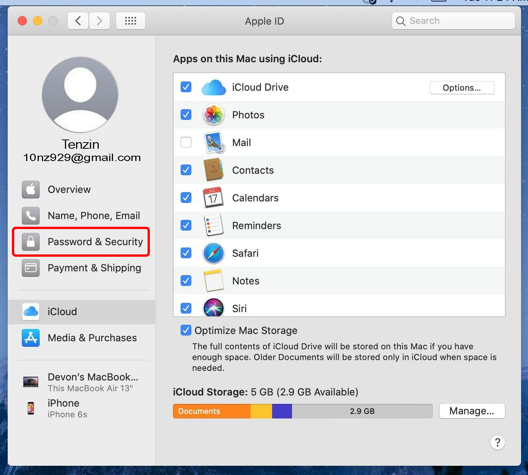Screen dimensions: 528x475
Task: Select Devon's MacBook device entry
Action: pyautogui.click(x=81, y=382)
